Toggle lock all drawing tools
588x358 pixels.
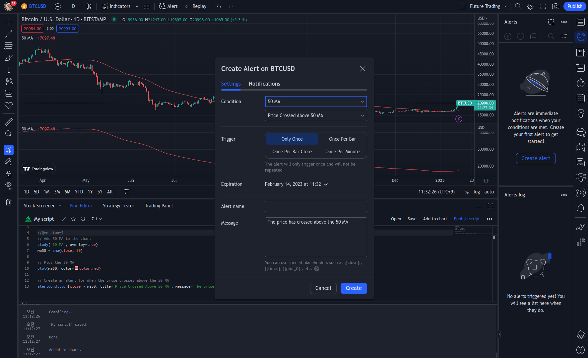[x=9, y=174]
